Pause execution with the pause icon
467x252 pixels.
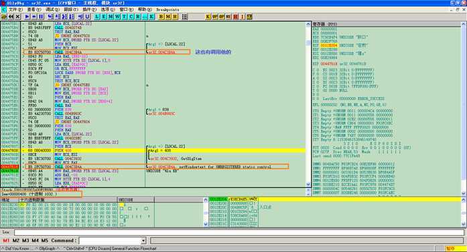pos(41,17)
